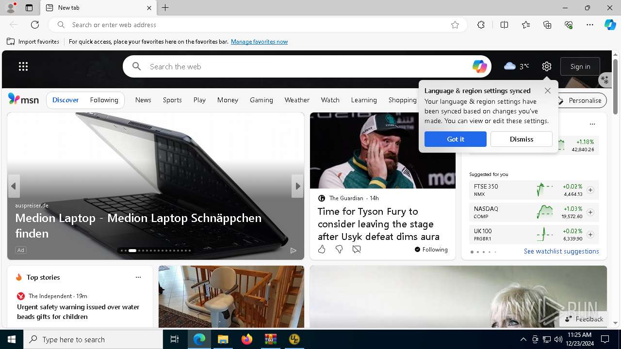The image size is (621, 349).
Task: Open Sports category
Action: coord(172,100)
